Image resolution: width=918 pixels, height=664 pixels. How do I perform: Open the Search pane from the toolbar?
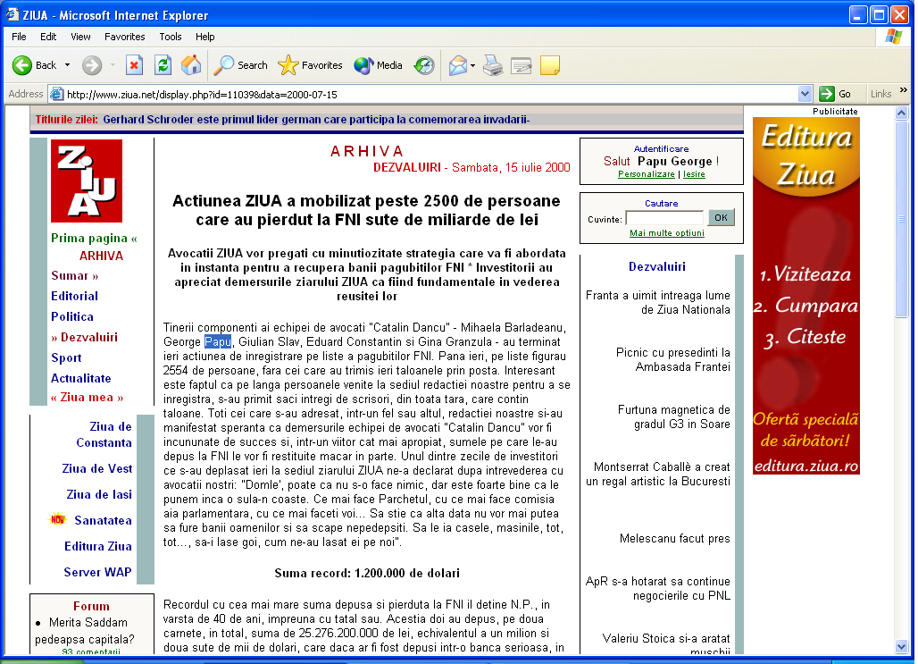[240, 65]
